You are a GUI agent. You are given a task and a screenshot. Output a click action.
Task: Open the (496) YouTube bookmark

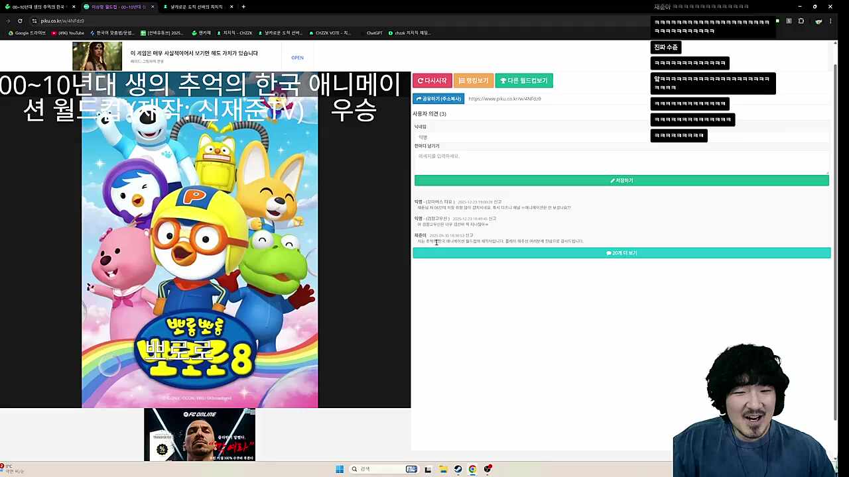(x=68, y=33)
